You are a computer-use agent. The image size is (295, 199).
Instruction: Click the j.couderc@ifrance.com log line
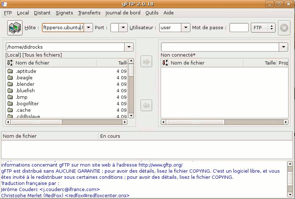[x=50, y=189]
